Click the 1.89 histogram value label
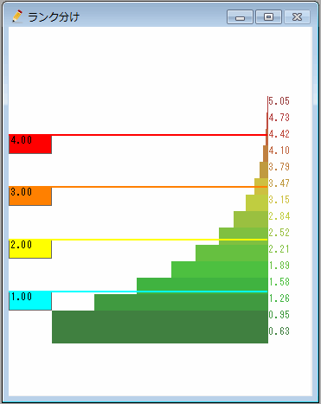 point(279,266)
